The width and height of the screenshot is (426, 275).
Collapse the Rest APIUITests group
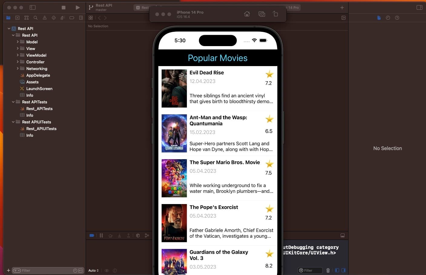click(13, 122)
